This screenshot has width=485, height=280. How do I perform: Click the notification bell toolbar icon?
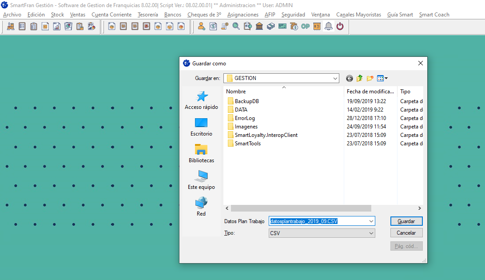[328, 26]
